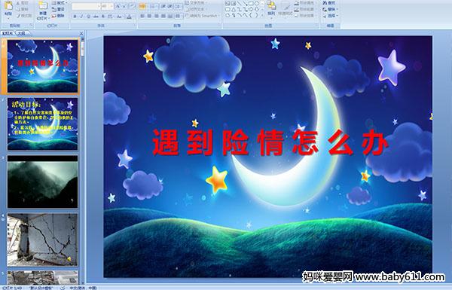Switch to the Slides pane tab
This screenshot has height=290, width=452.
coord(8,33)
